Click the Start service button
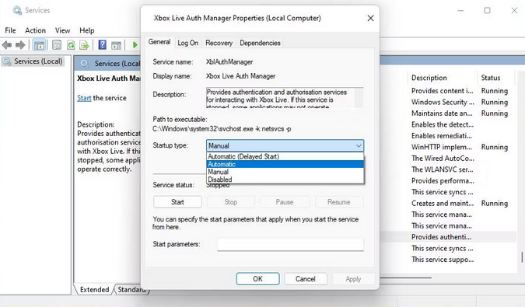The image size is (525, 307). click(177, 202)
